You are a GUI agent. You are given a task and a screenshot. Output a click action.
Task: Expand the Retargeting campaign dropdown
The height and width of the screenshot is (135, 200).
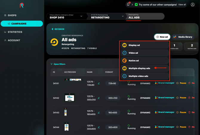pyautogui.click(x=123, y=16)
